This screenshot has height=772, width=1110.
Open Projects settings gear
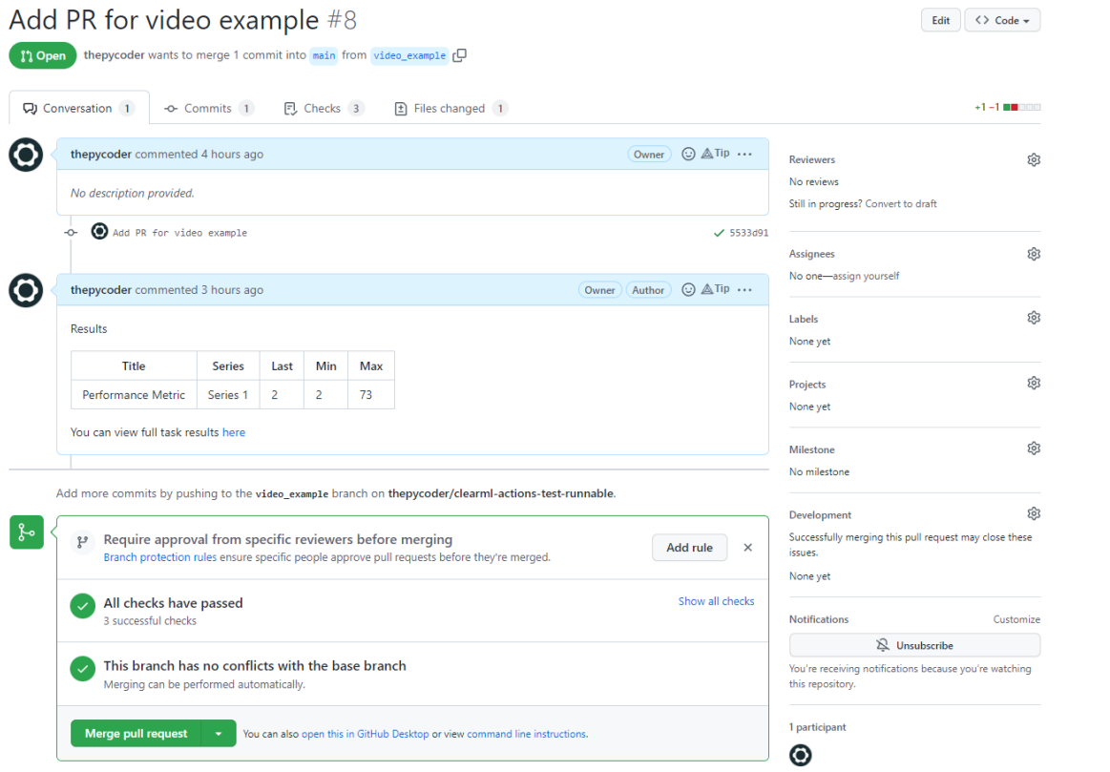[1033, 384]
